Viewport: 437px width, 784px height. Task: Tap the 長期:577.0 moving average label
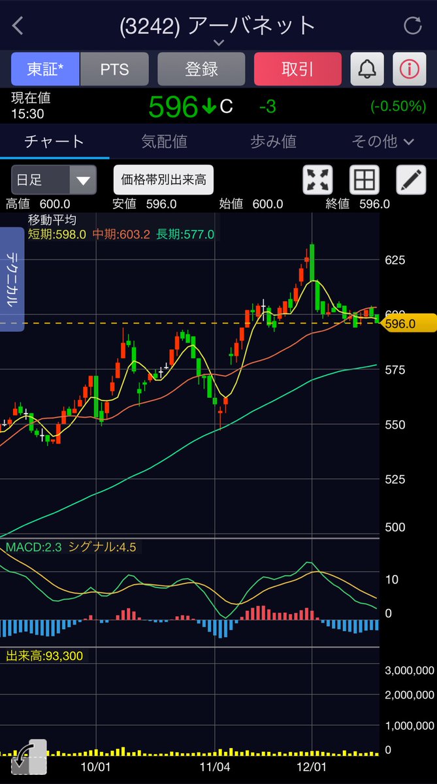click(185, 234)
